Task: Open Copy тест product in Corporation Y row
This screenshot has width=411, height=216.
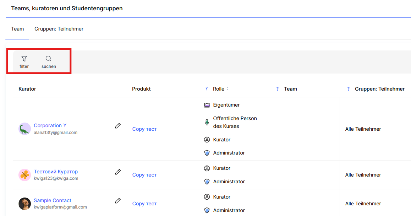Action: click(144, 129)
